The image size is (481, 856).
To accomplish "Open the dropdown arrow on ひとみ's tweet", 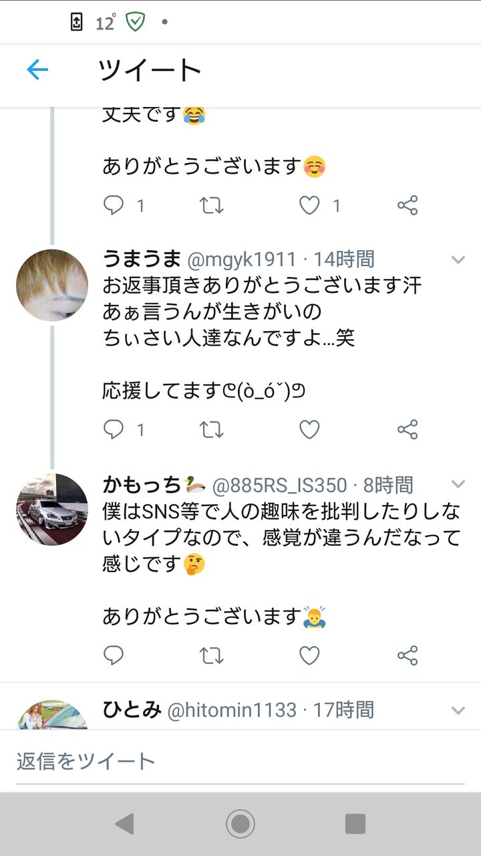I will (x=458, y=710).
